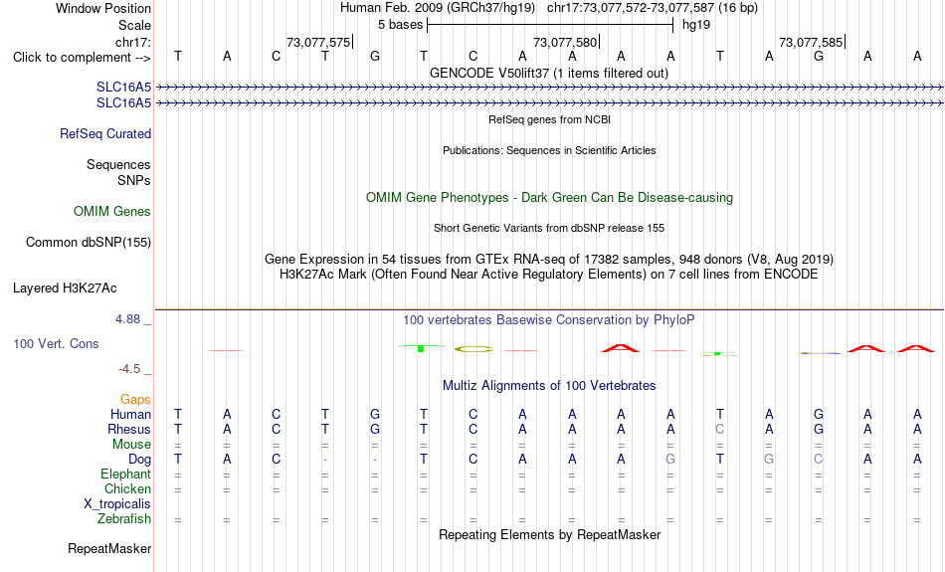Click the hg19 label beside the scale bar
The height and width of the screenshot is (572, 945).
coord(696,25)
